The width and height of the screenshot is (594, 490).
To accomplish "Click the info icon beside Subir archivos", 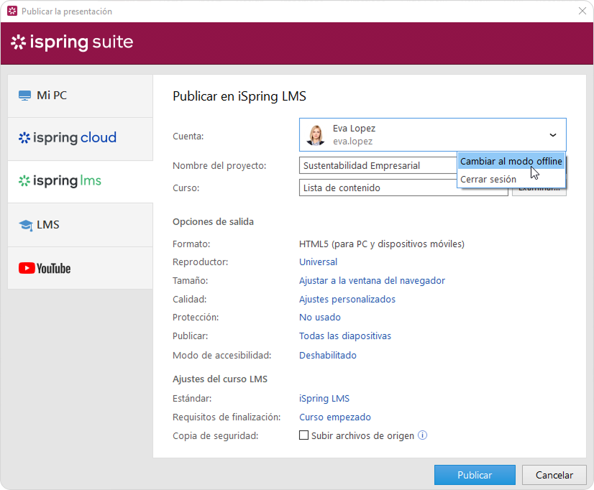I will pyautogui.click(x=423, y=435).
